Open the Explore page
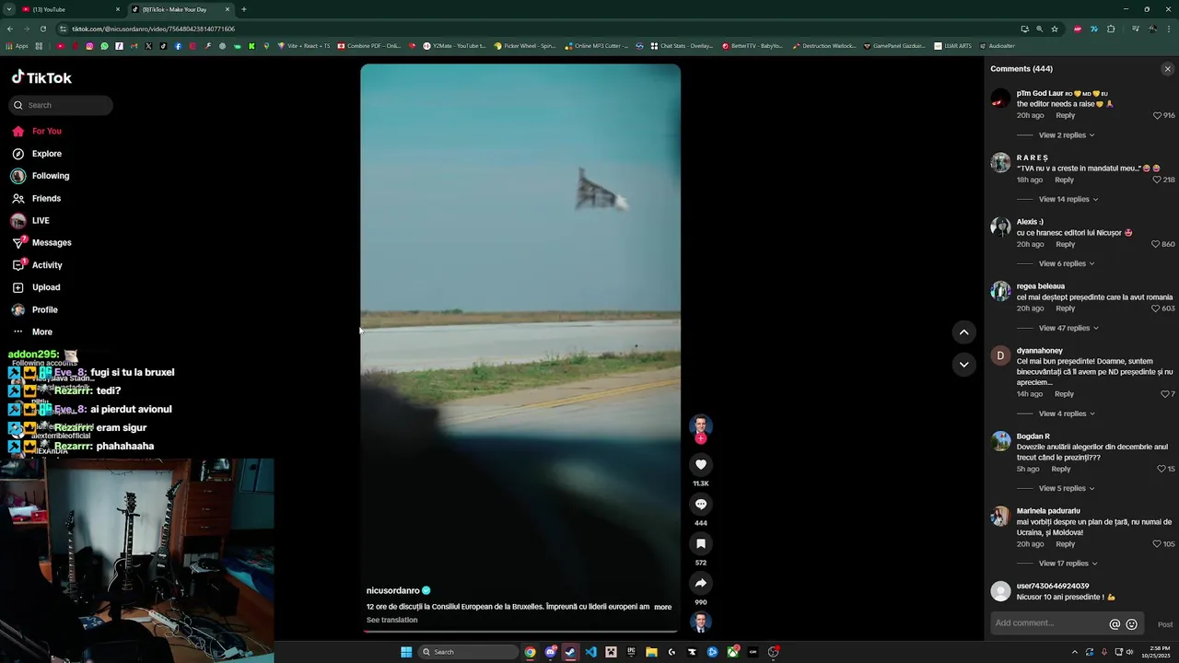1179x663 pixels. (37, 154)
